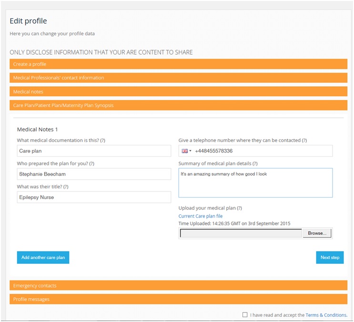Image resolution: width=354 pixels, height=322 pixels.
Task: Open the Emergency contacts section
Action: point(178,285)
